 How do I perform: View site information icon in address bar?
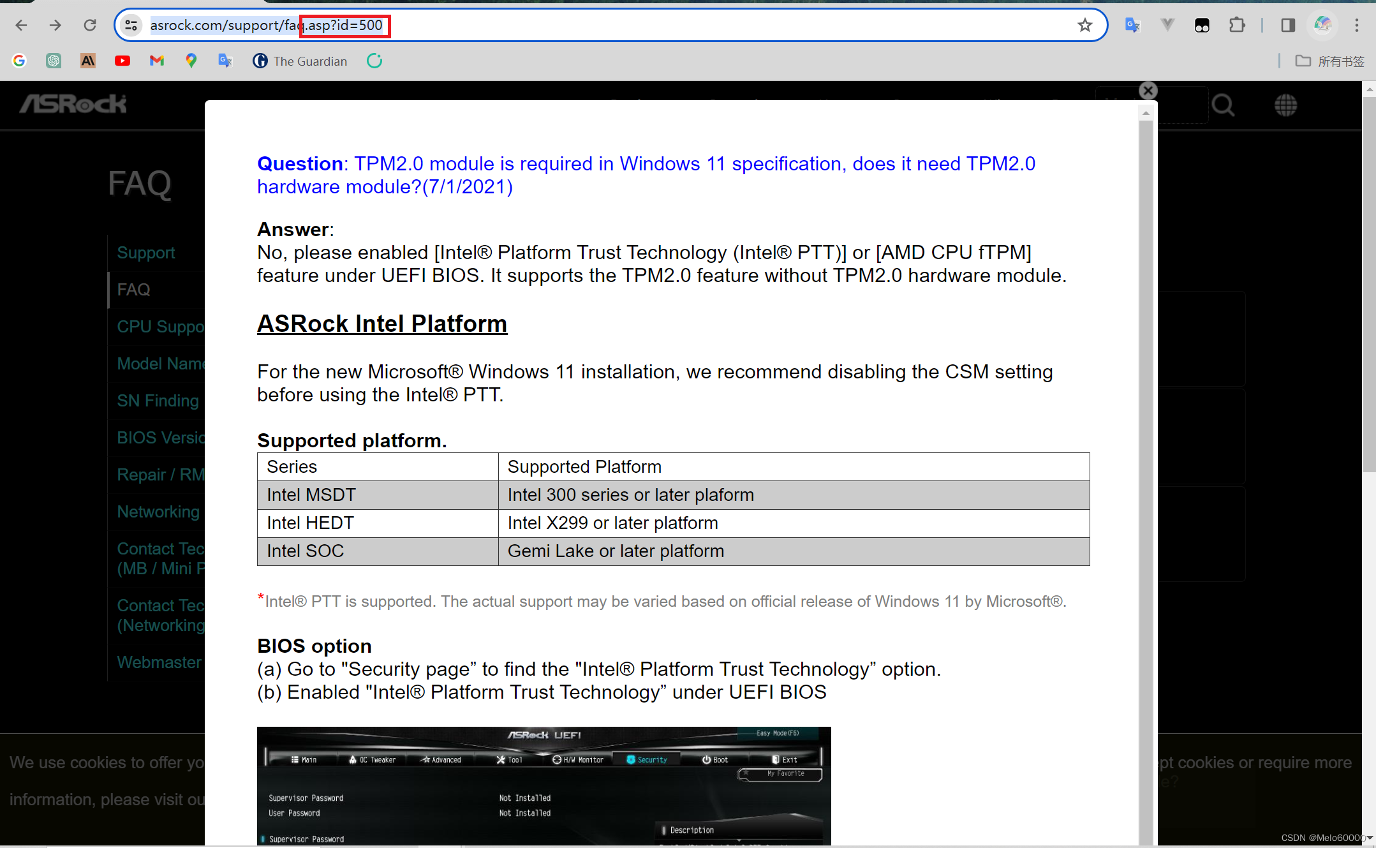click(x=131, y=25)
